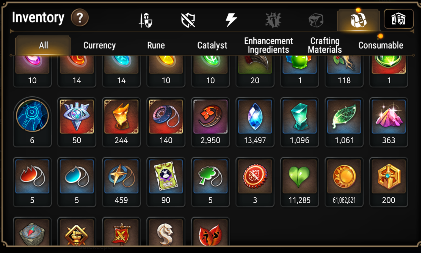421x253 pixels.
Task: Select the lightning bolt category icon
Action: pos(231,20)
